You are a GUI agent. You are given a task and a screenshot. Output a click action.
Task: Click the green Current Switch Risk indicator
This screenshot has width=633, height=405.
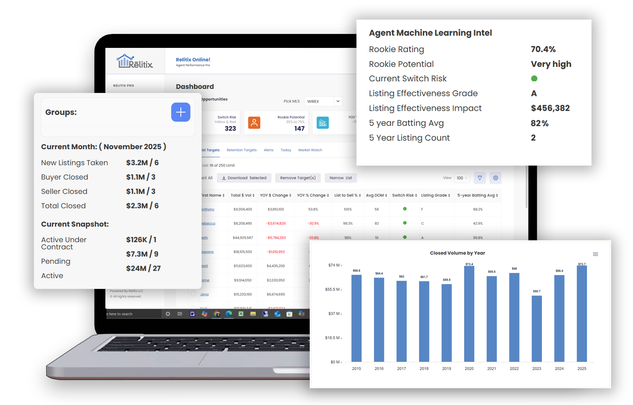tap(534, 79)
